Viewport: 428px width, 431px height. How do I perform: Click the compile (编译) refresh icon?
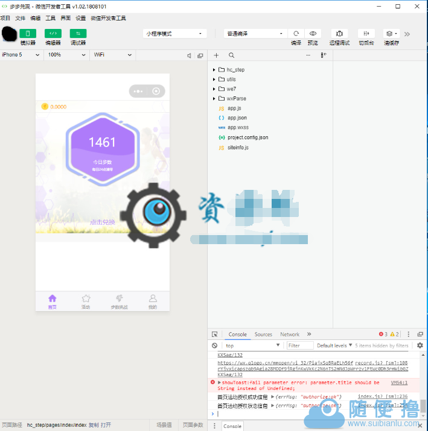pyautogui.click(x=296, y=34)
